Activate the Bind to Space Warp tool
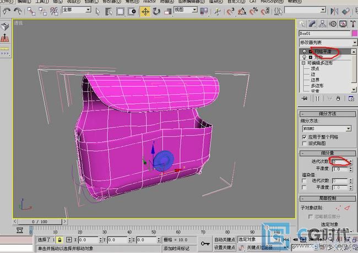 (x=54, y=11)
